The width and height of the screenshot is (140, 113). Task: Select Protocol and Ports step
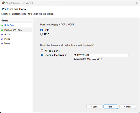[13, 30]
